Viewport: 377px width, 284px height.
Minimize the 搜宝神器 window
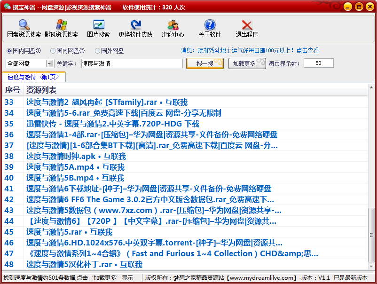[348, 7]
